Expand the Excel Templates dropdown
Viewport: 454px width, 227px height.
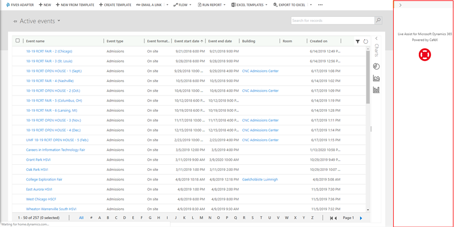tap(266, 5)
